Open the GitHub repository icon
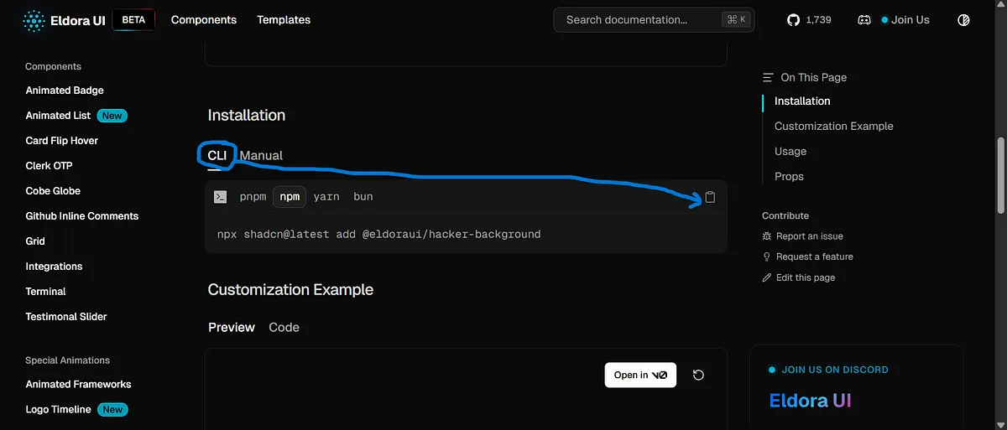The image size is (1007, 430). (793, 20)
